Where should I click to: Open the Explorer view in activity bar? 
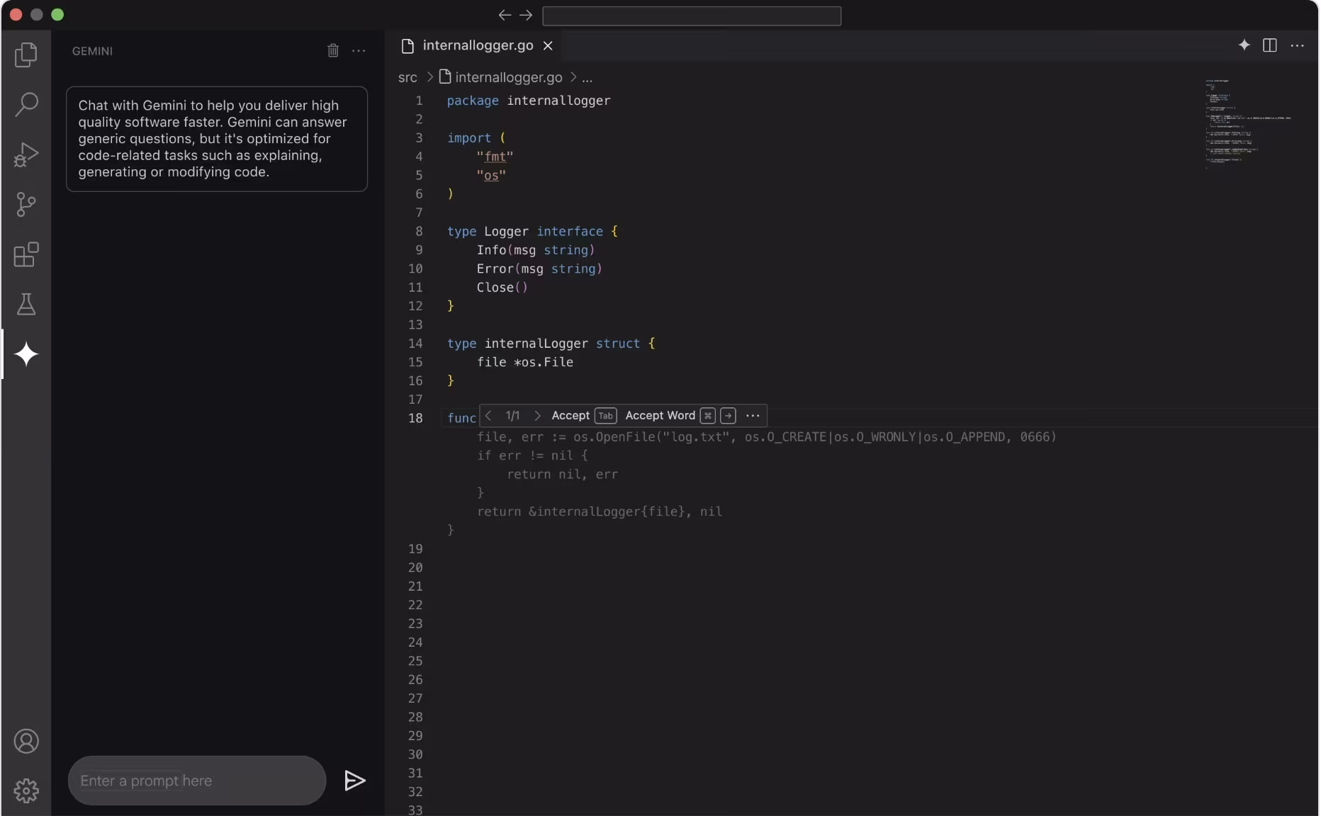[26, 55]
